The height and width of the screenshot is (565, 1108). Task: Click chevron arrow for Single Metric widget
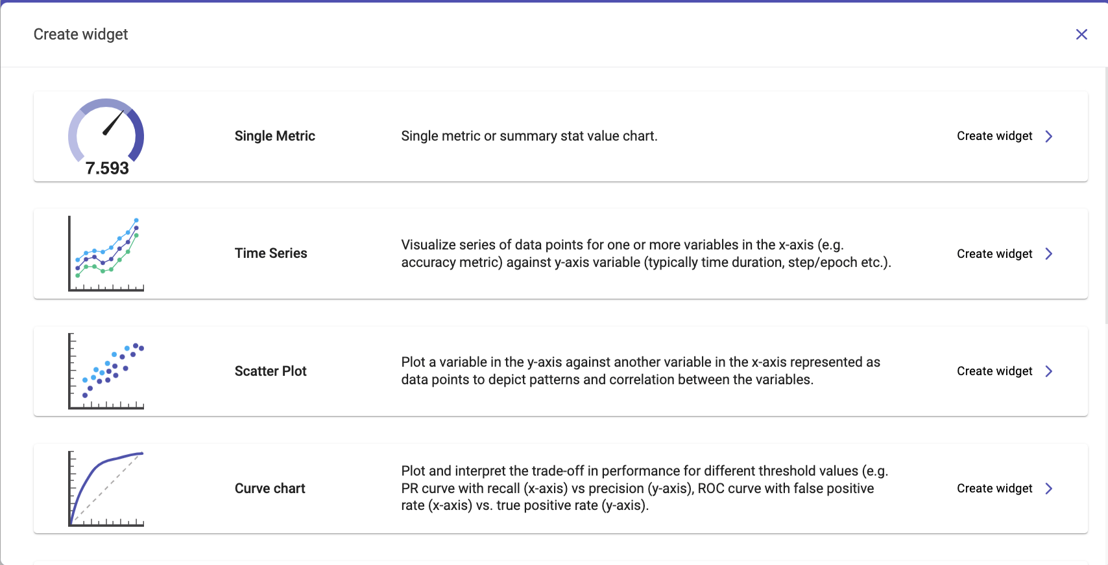pos(1049,136)
